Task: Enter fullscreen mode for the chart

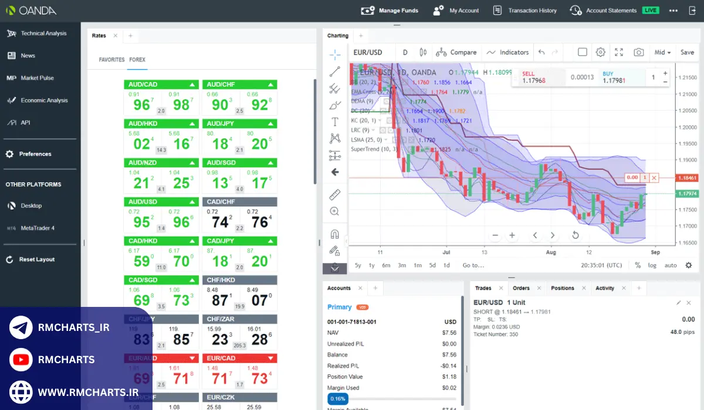Action: 619,52
